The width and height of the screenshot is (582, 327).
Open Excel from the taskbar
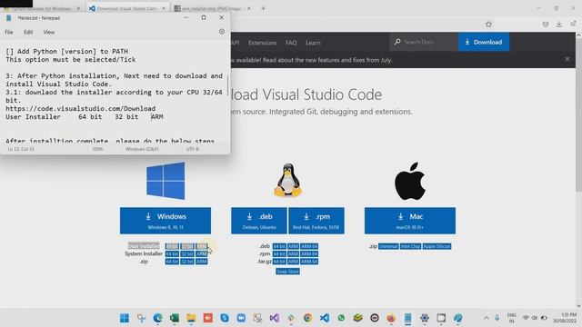[175, 318]
